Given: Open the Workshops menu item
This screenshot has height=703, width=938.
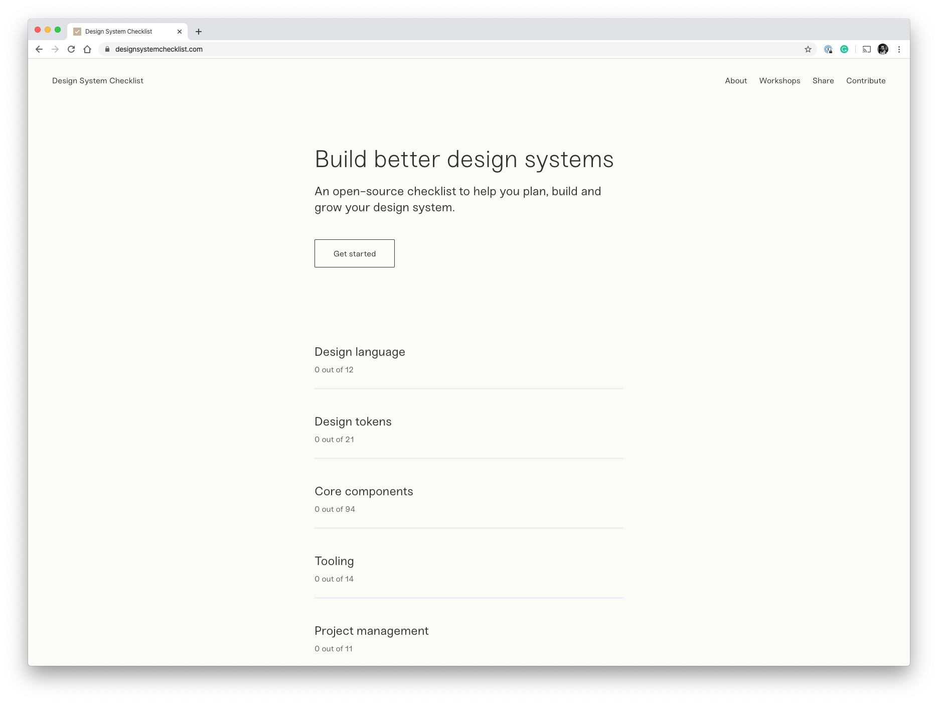Looking at the screenshot, I should click(779, 81).
